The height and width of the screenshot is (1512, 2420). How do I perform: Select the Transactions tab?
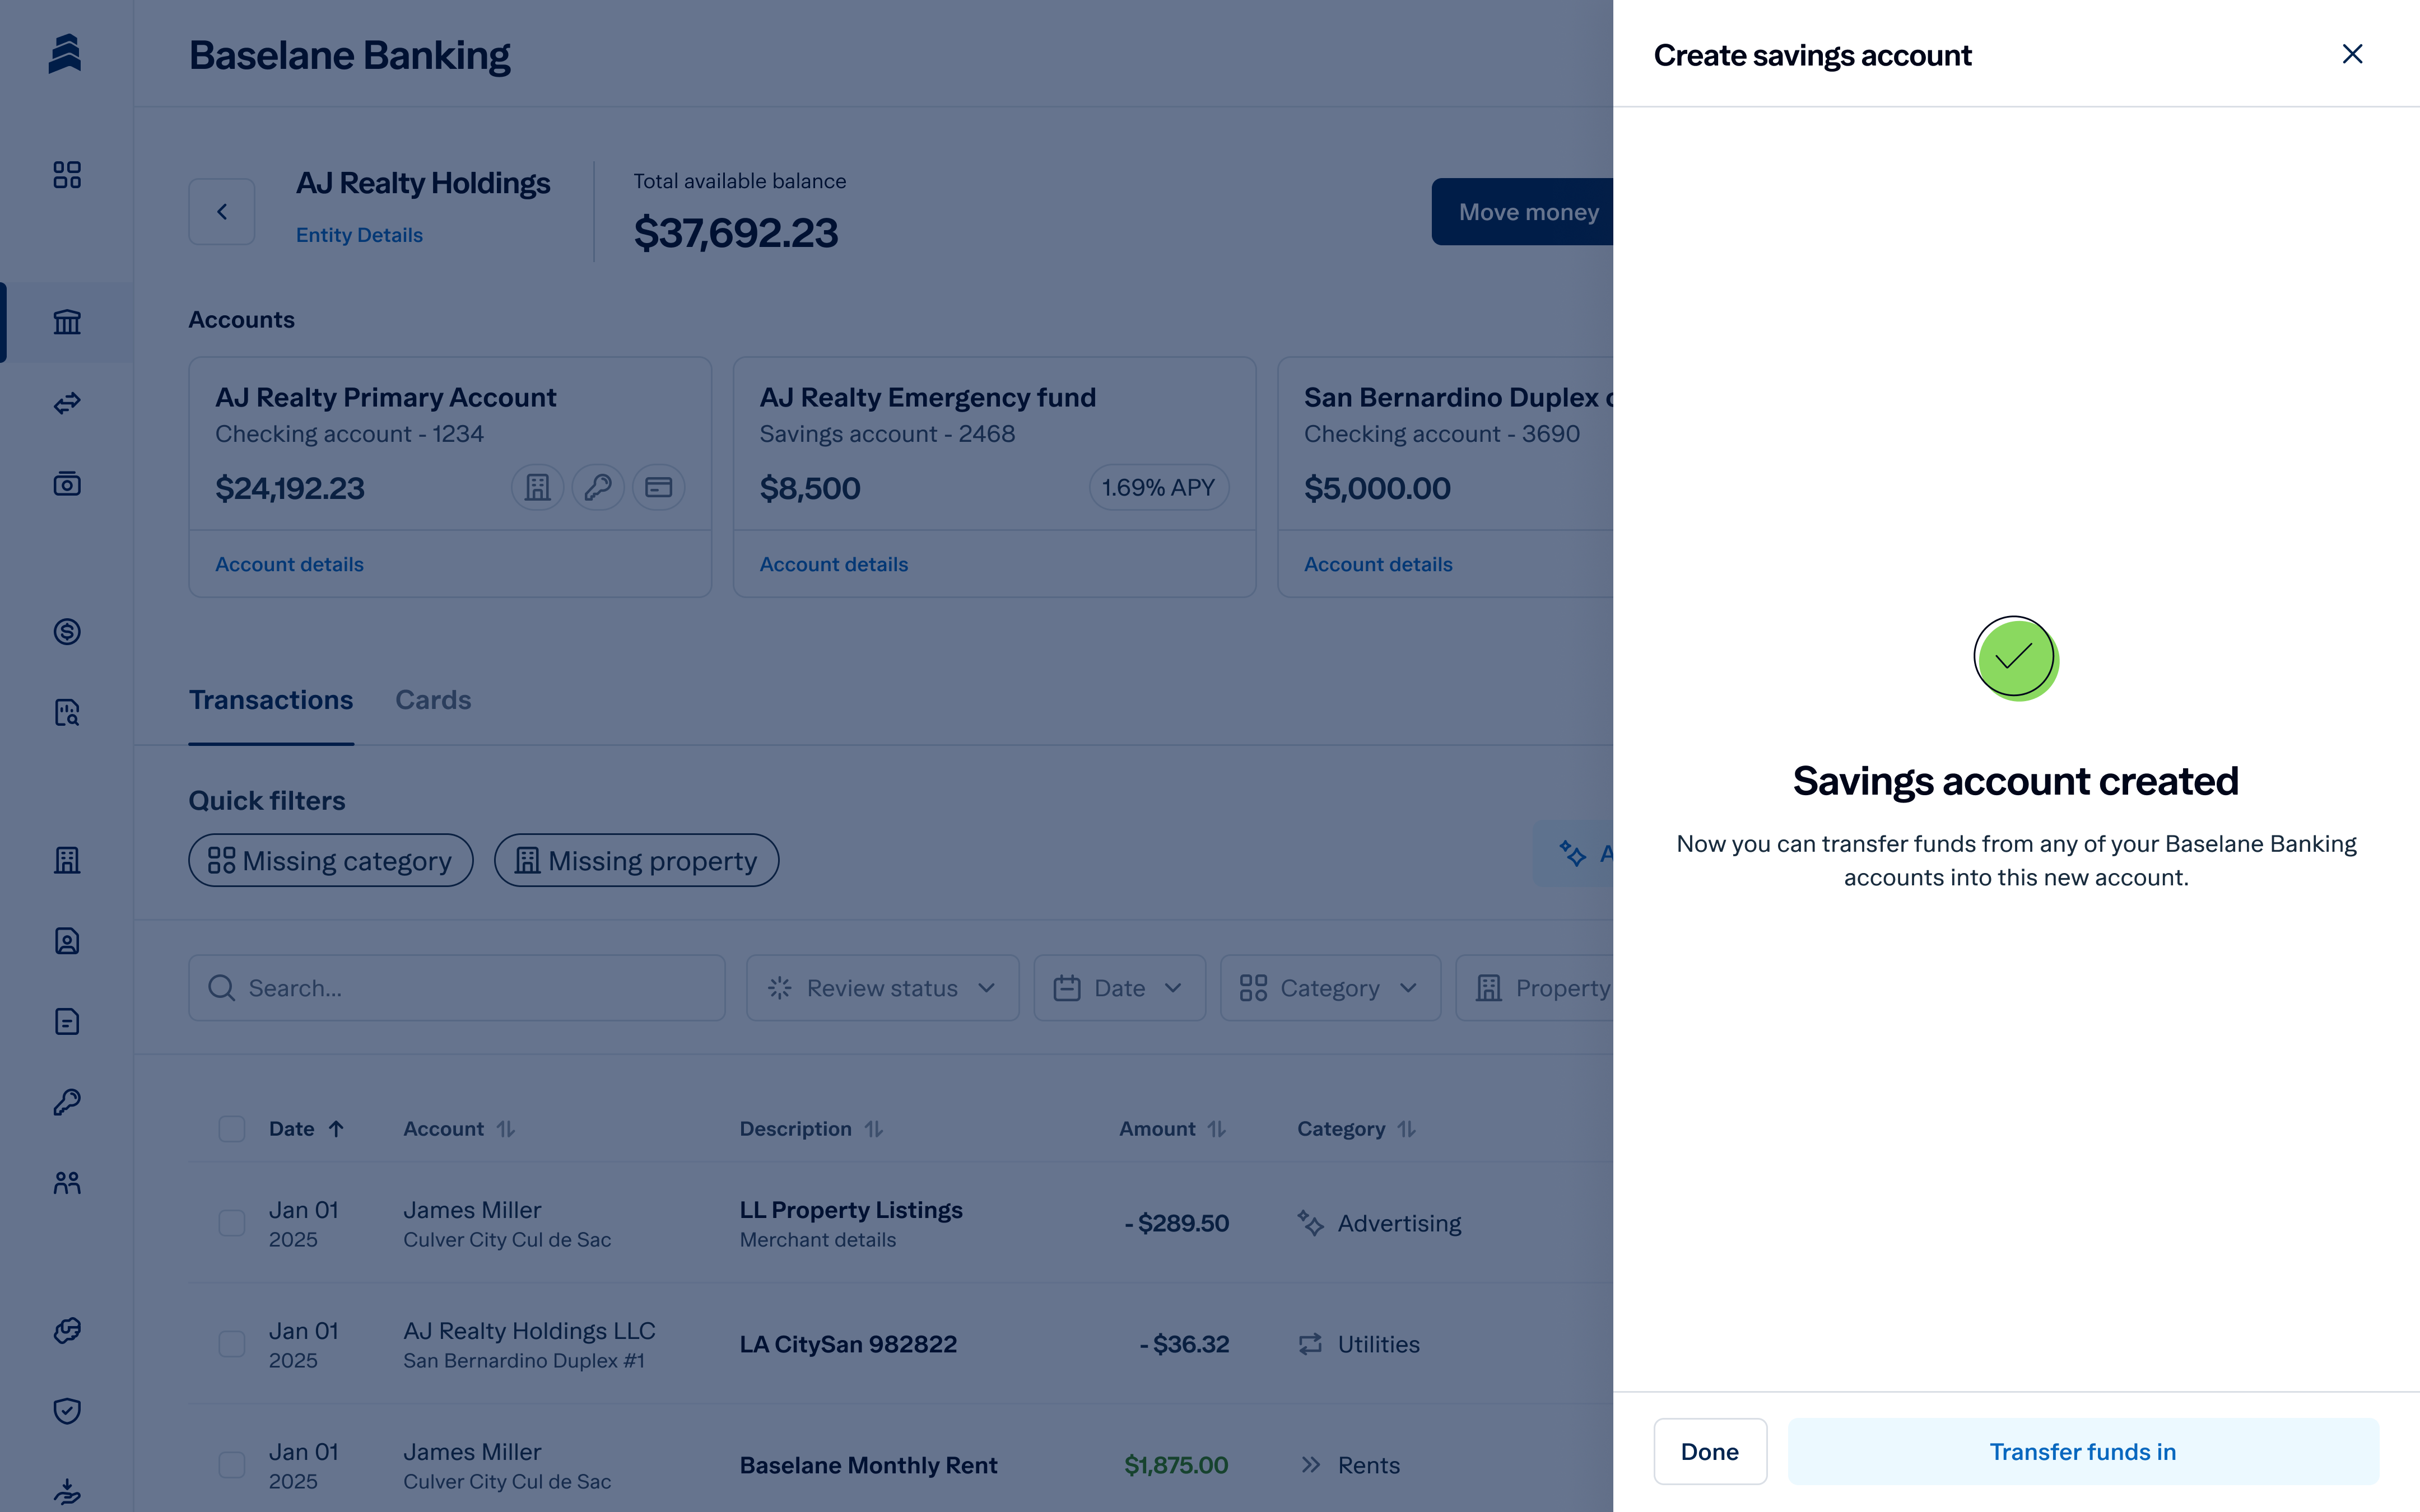coord(271,700)
